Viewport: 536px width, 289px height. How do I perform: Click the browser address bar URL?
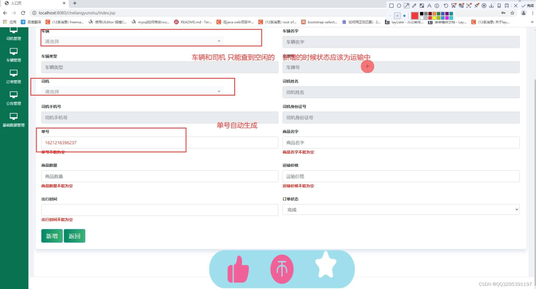[77, 13]
